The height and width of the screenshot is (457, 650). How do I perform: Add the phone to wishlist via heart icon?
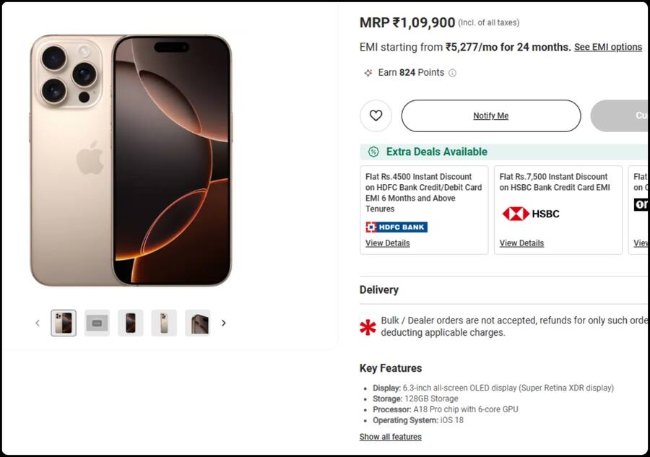[x=376, y=116]
